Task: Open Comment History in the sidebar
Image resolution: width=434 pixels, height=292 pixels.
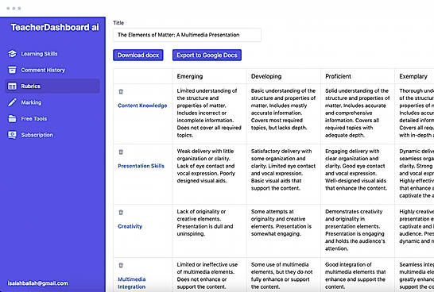Action: click(x=52, y=70)
